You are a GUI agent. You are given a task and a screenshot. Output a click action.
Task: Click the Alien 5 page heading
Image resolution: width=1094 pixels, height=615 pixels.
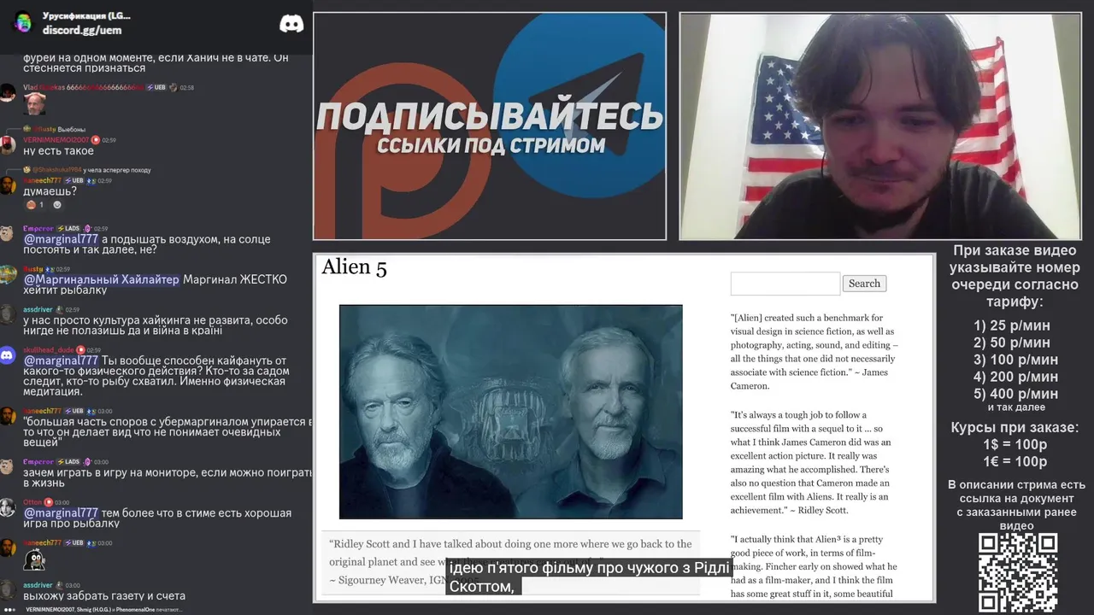[354, 267]
